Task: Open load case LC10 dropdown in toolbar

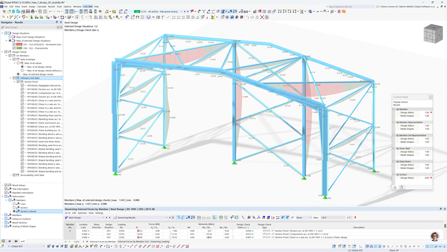Action: pyautogui.click(x=181, y=11)
